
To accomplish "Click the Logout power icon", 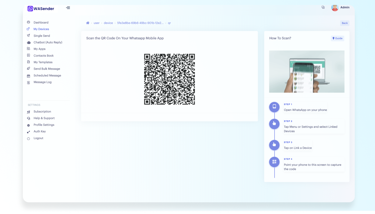I will 28,138.
